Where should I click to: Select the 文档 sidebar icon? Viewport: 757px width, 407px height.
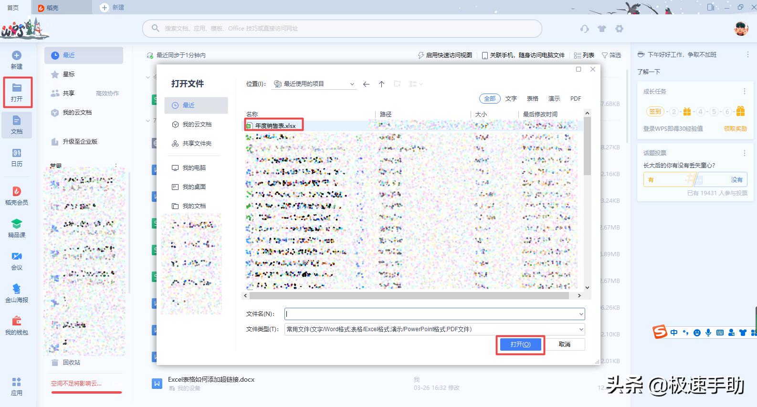click(x=17, y=125)
